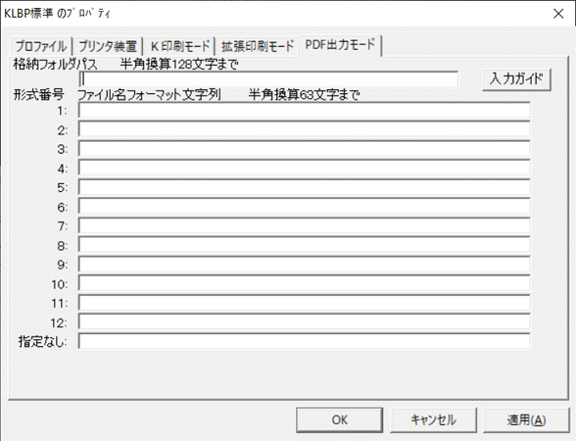
Task: Focus format number 2 filename field
Action: [304, 129]
